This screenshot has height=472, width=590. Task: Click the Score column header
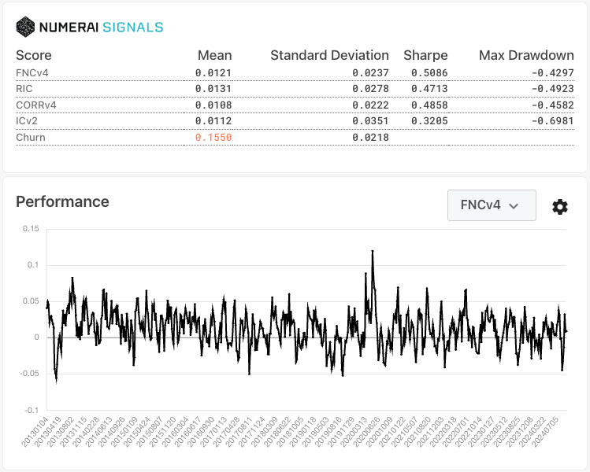(x=34, y=55)
